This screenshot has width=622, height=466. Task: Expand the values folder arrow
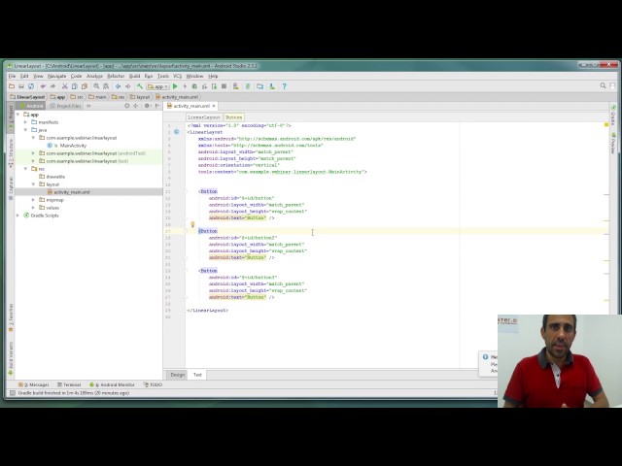click(x=33, y=208)
